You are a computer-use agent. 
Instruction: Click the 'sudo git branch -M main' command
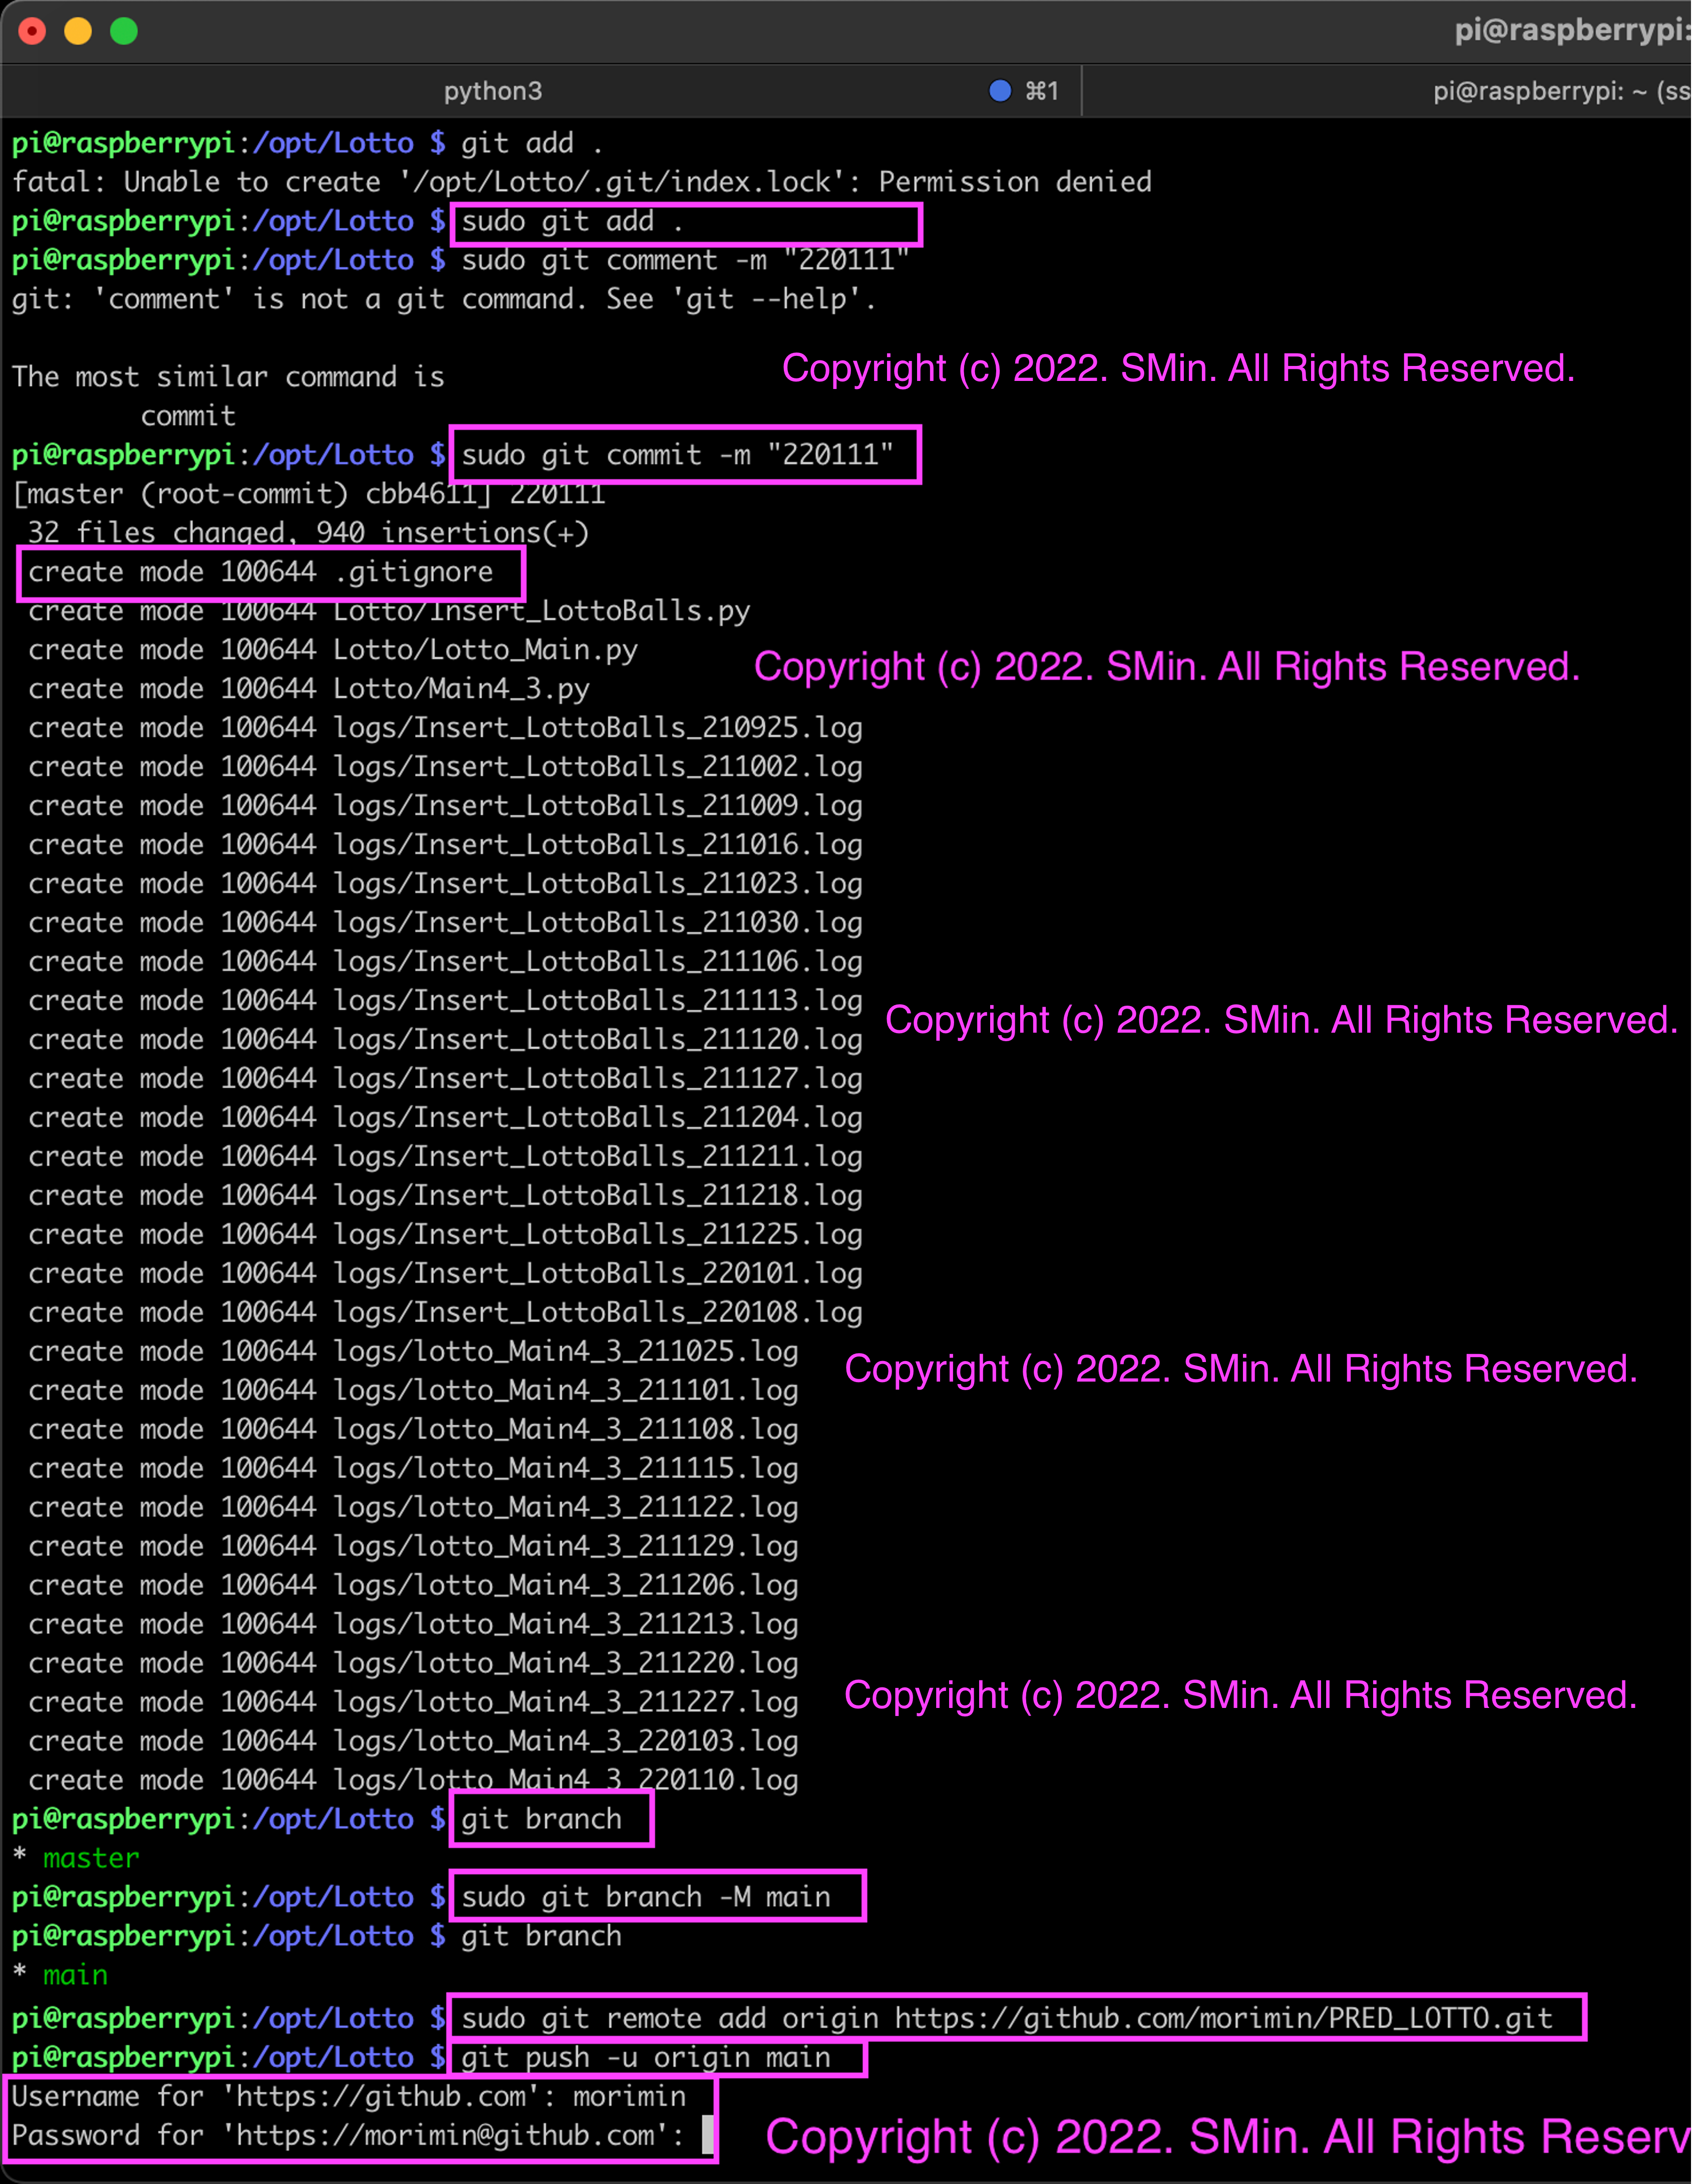pyautogui.click(x=645, y=1897)
